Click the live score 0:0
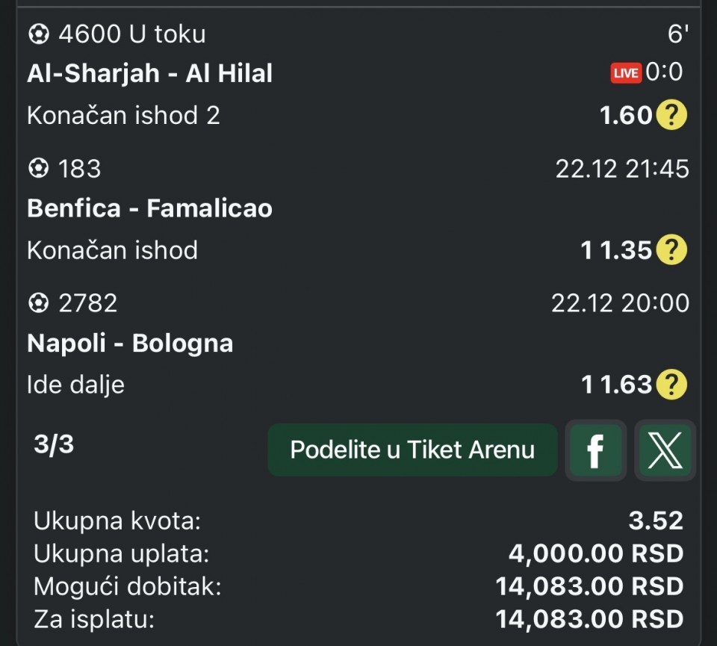717x646 pixels. (664, 72)
